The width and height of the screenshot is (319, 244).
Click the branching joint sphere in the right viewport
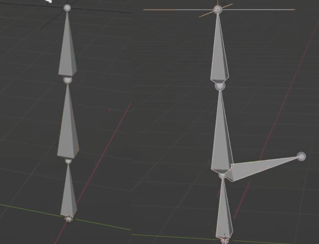pyautogui.click(x=222, y=175)
